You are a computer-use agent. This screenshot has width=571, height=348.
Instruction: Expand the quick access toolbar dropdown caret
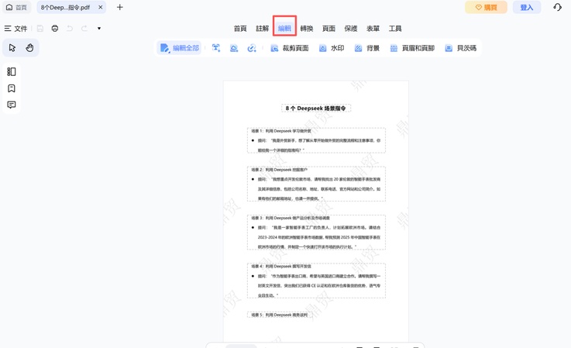[x=99, y=29]
